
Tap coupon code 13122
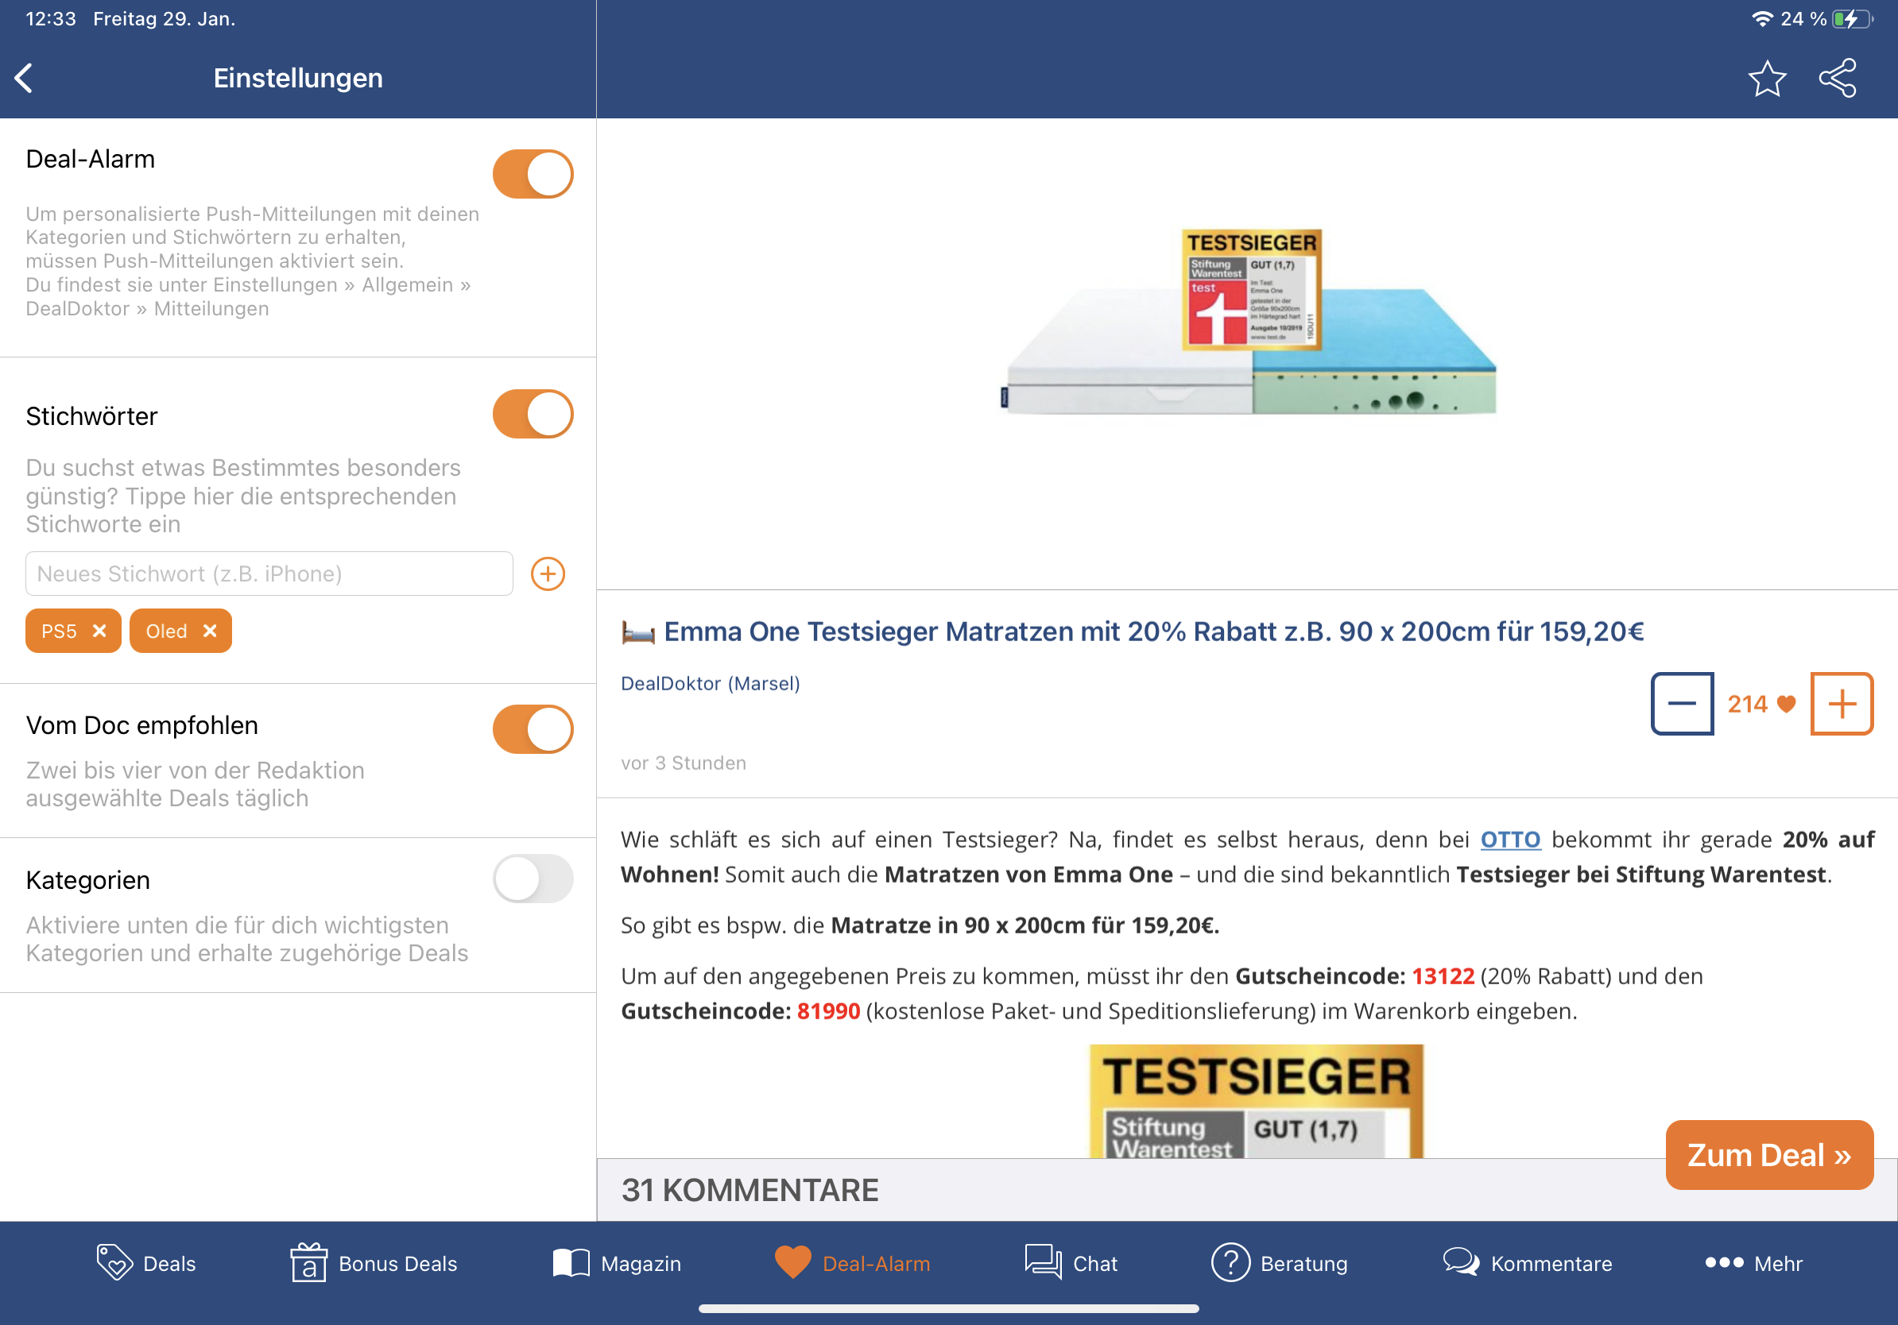click(1443, 975)
